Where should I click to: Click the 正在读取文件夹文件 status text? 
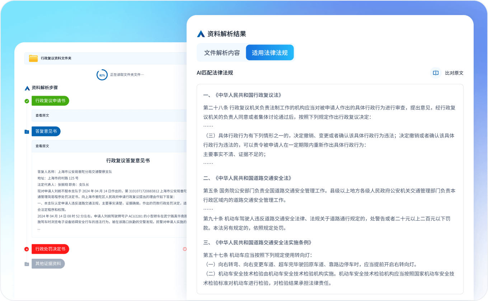[127, 75]
